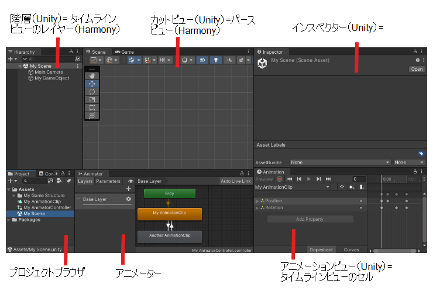Open Scene view more options menu

(248, 51)
